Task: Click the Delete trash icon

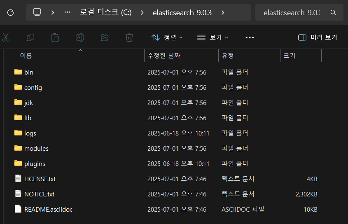Action: tap(129, 37)
